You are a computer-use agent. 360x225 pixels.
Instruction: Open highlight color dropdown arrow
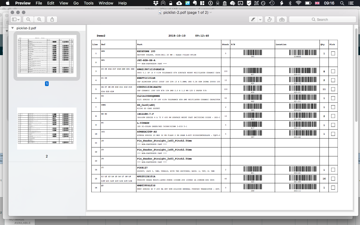pos(260,19)
